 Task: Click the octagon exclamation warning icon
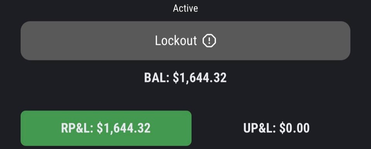pyautogui.click(x=209, y=41)
